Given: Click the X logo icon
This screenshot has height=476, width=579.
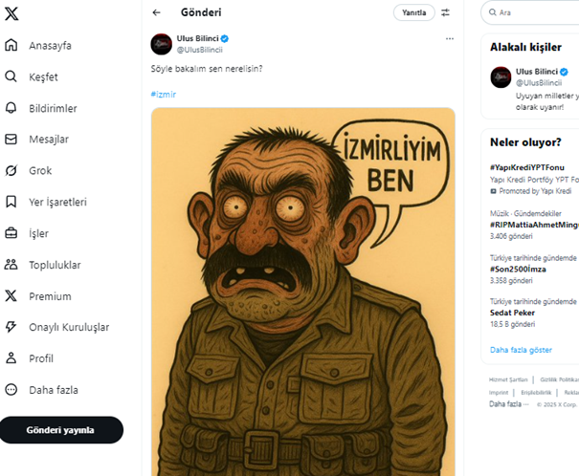Looking at the screenshot, I should (x=12, y=13).
